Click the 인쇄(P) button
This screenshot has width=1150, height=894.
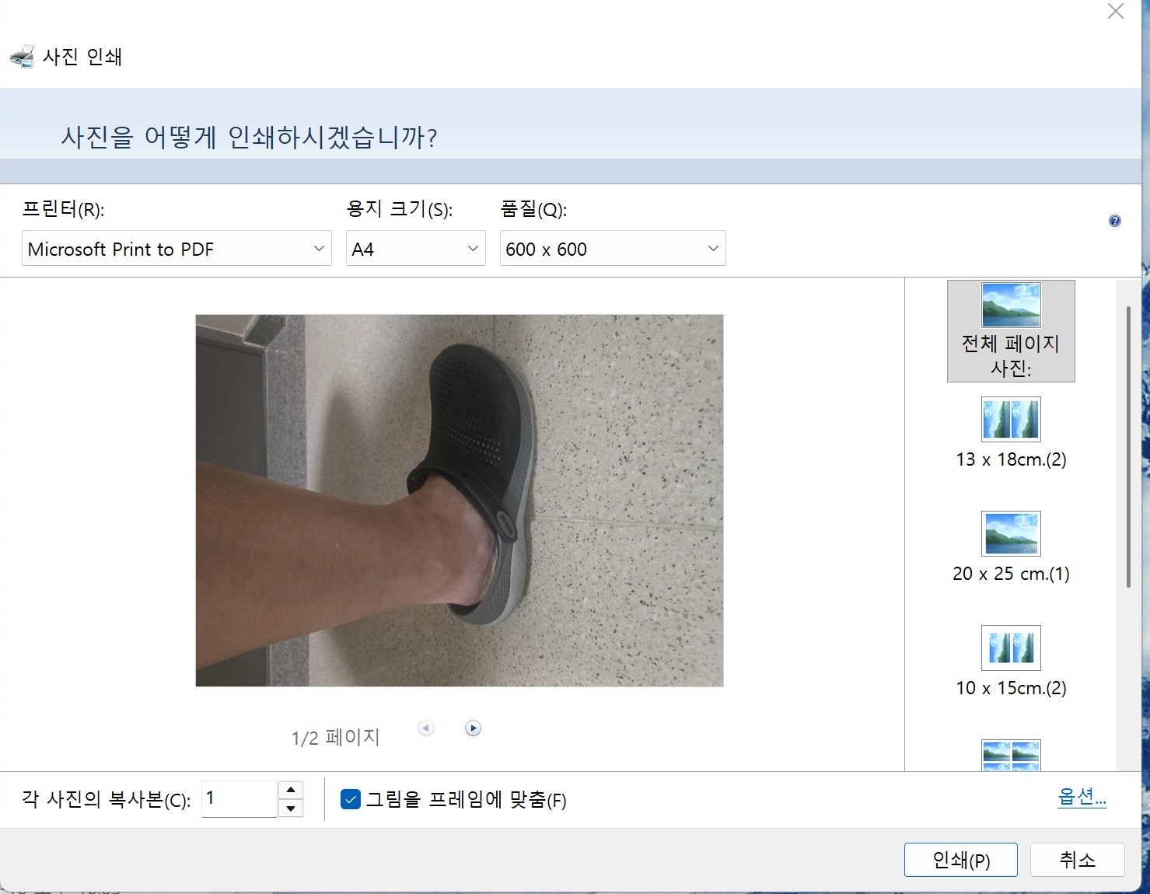tap(961, 860)
